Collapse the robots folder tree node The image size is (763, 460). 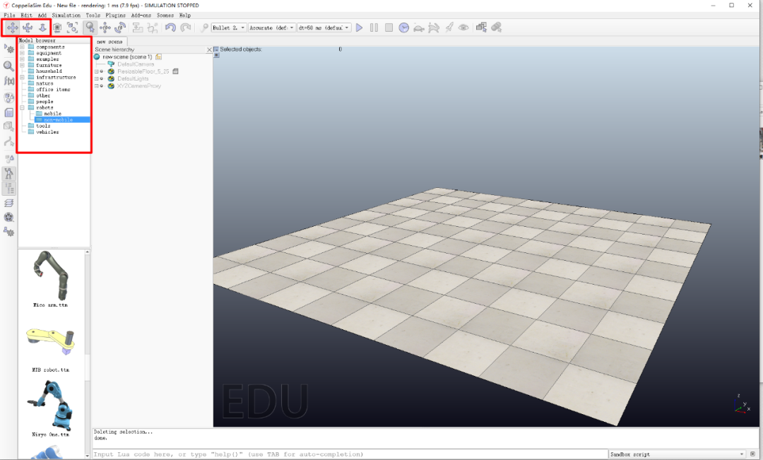(22, 108)
